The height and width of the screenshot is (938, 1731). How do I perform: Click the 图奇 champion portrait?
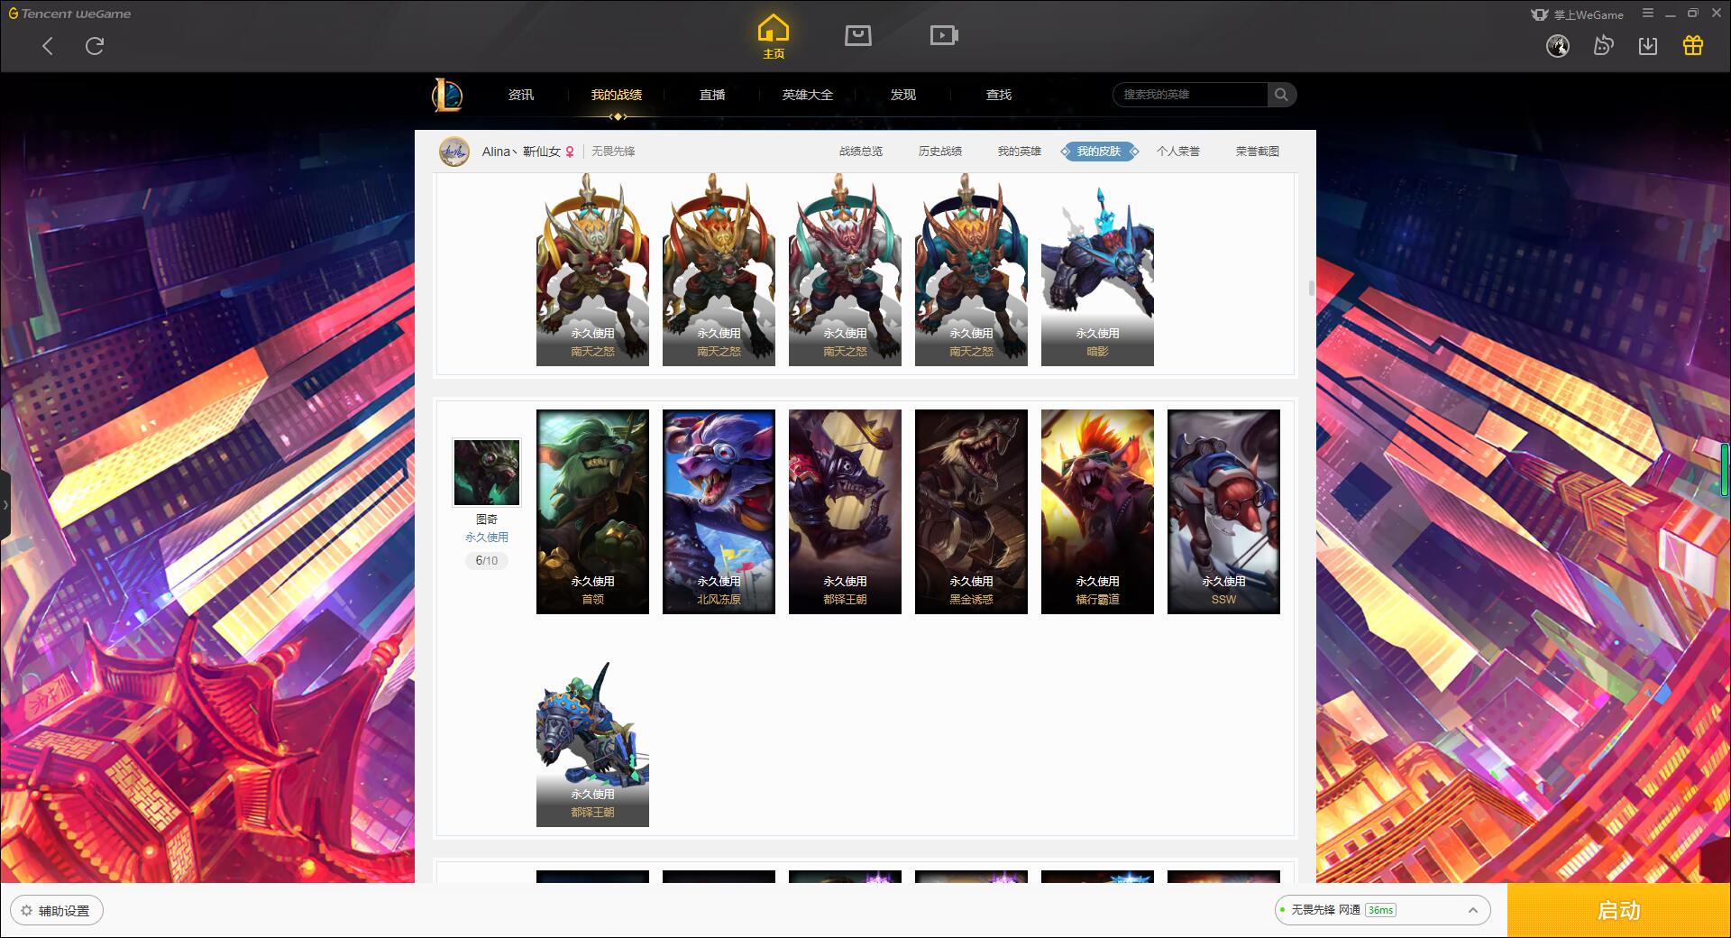click(x=487, y=473)
